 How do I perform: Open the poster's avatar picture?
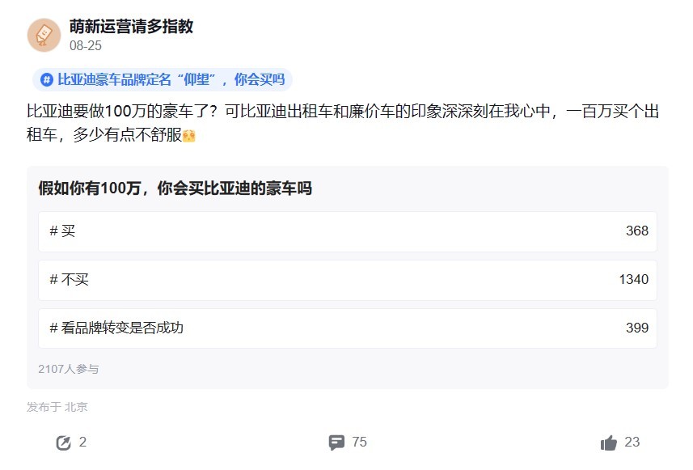pos(44,35)
